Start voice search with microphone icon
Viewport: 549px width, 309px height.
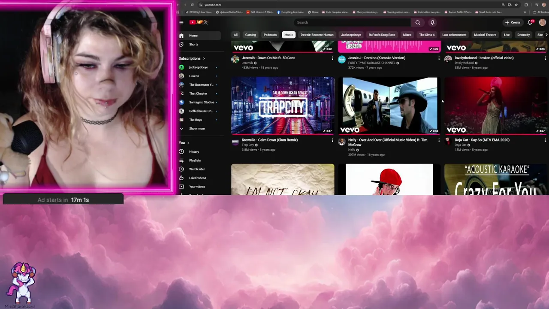point(432,22)
